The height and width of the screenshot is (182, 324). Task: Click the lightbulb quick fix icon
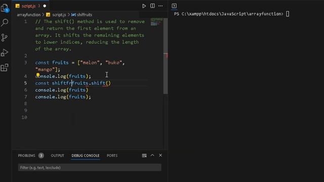pos(38,75)
